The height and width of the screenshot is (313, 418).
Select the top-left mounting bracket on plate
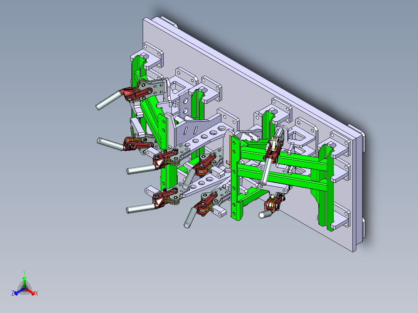click(150, 57)
